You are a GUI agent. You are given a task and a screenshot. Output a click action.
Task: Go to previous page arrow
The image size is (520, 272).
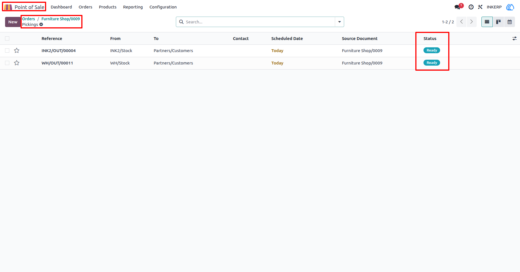pyautogui.click(x=461, y=22)
